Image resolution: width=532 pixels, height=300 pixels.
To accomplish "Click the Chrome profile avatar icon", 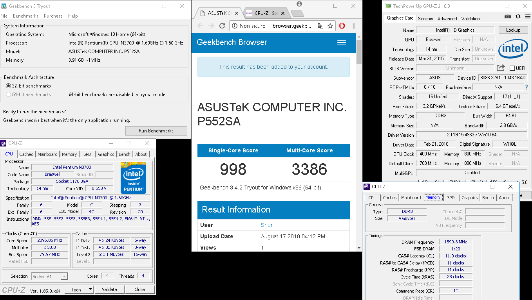I will [299, 4].
